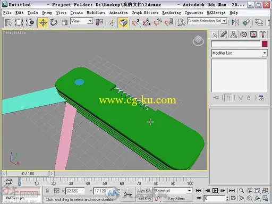Switch to Motion command panel tab
The image size is (272, 204).
click(x=244, y=35)
